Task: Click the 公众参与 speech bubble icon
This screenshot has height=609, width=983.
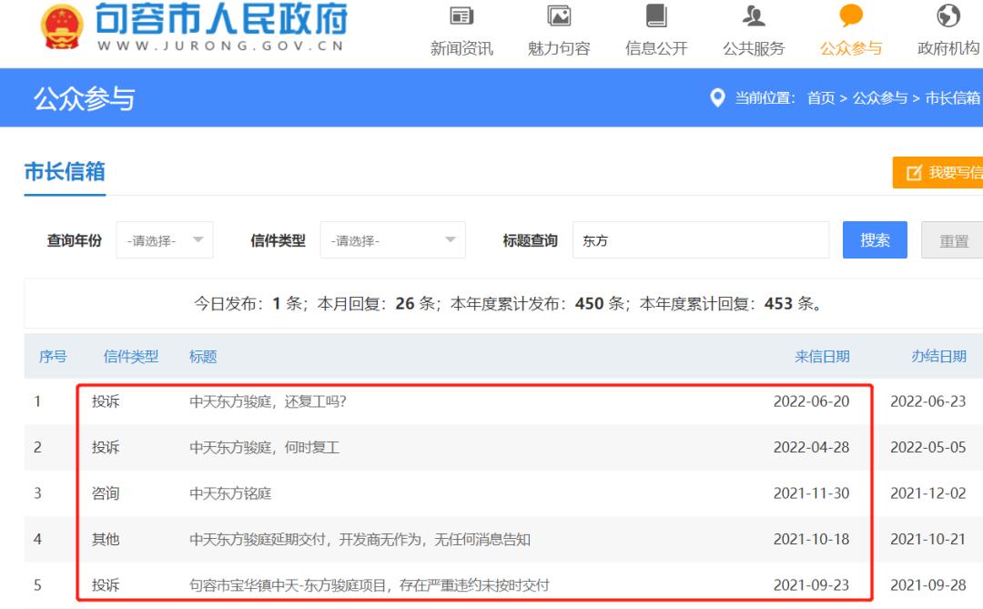Action: click(x=850, y=15)
